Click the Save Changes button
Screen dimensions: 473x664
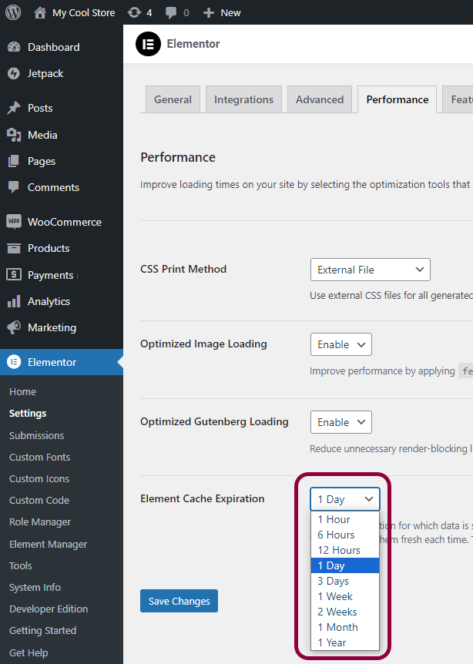click(x=179, y=601)
